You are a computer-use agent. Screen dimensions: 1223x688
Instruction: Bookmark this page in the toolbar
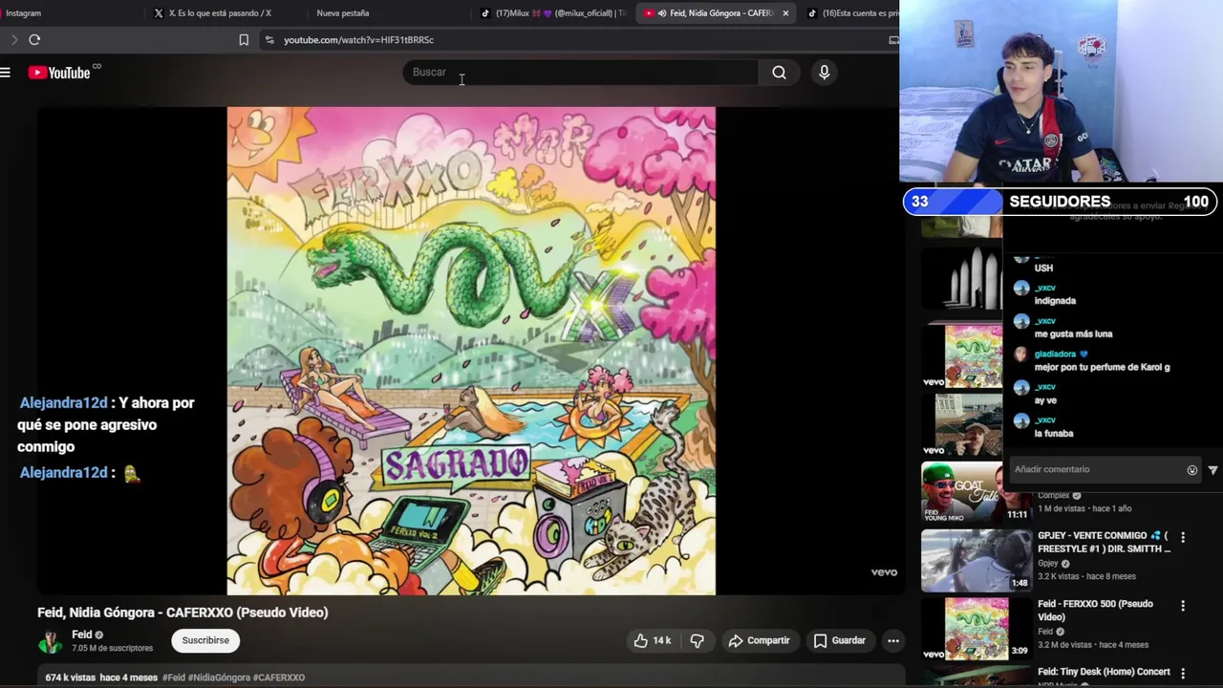[244, 40]
